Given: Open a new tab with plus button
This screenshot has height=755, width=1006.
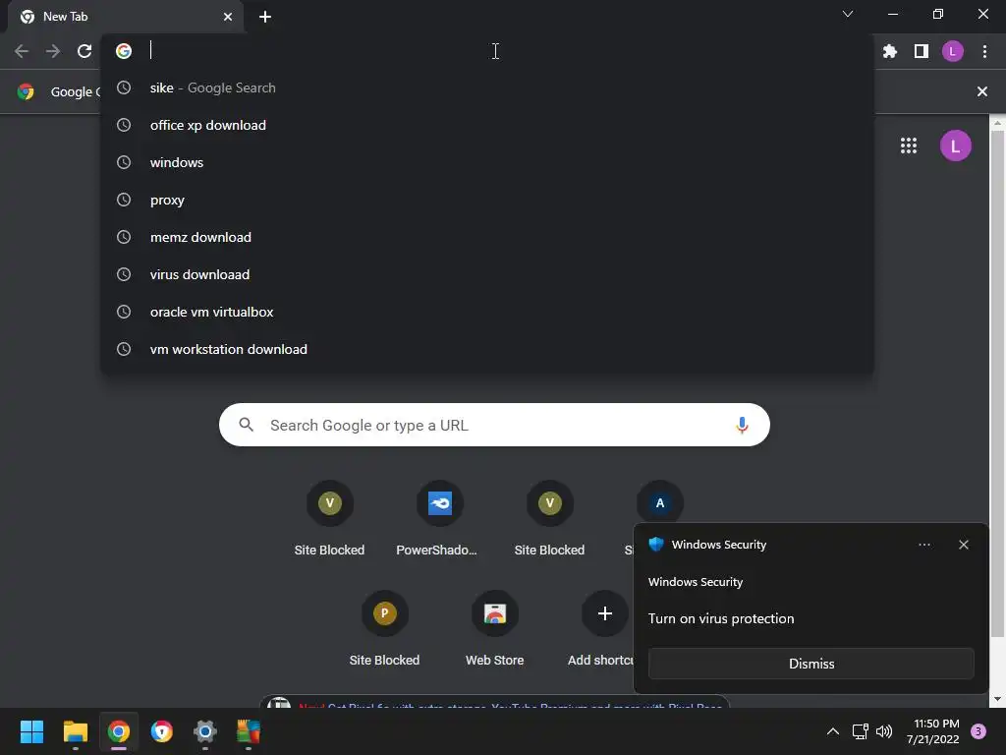Looking at the screenshot, I should click(265, 17).
